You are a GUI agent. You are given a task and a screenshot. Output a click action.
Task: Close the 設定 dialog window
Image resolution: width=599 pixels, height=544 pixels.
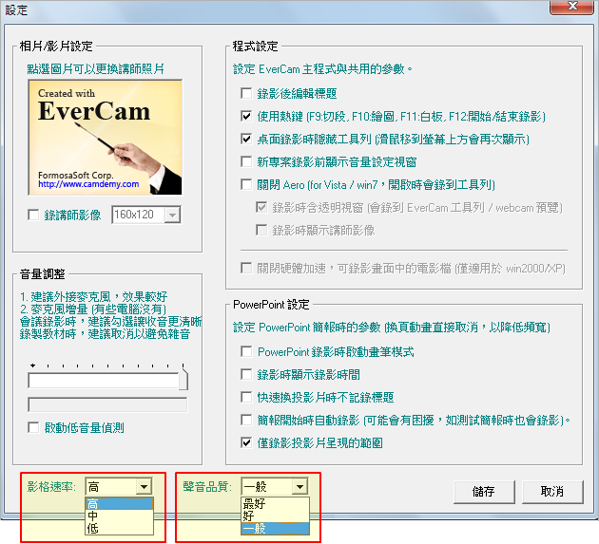point(573,8)
